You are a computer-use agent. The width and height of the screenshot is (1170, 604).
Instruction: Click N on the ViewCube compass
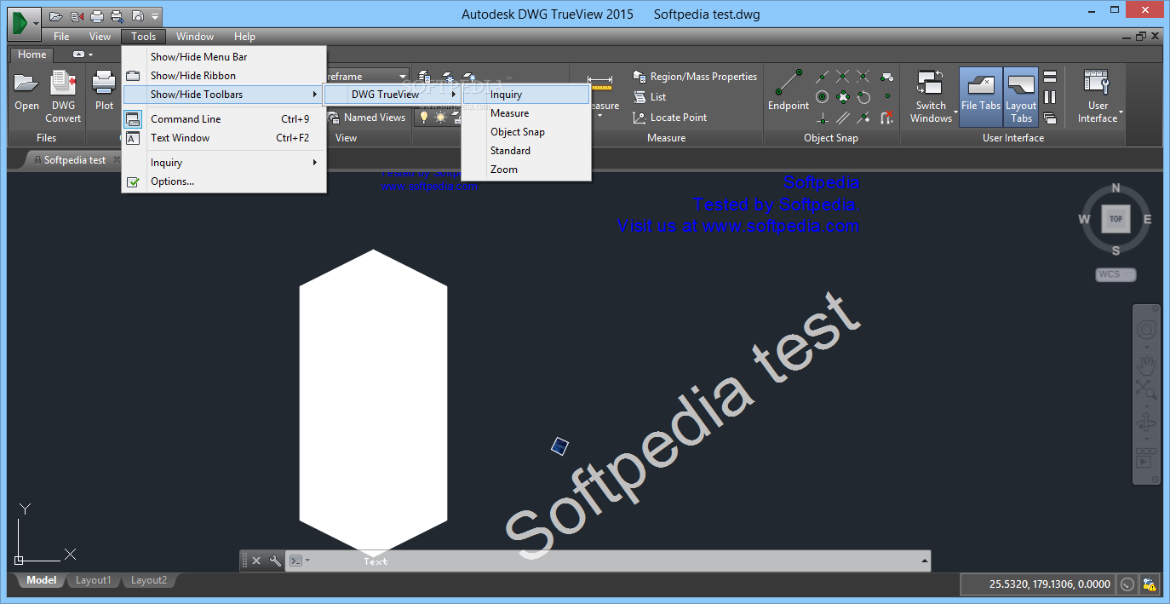[1116, 189]
